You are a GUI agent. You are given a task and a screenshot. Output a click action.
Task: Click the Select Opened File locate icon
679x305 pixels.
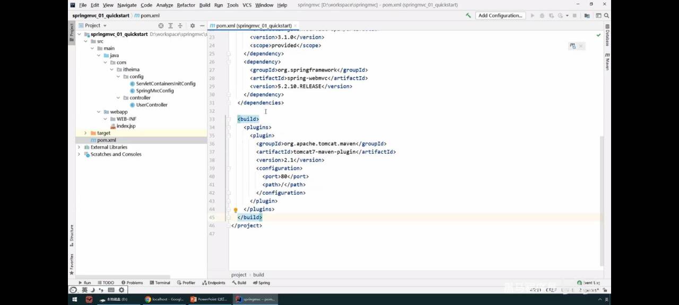pos(161,25)
